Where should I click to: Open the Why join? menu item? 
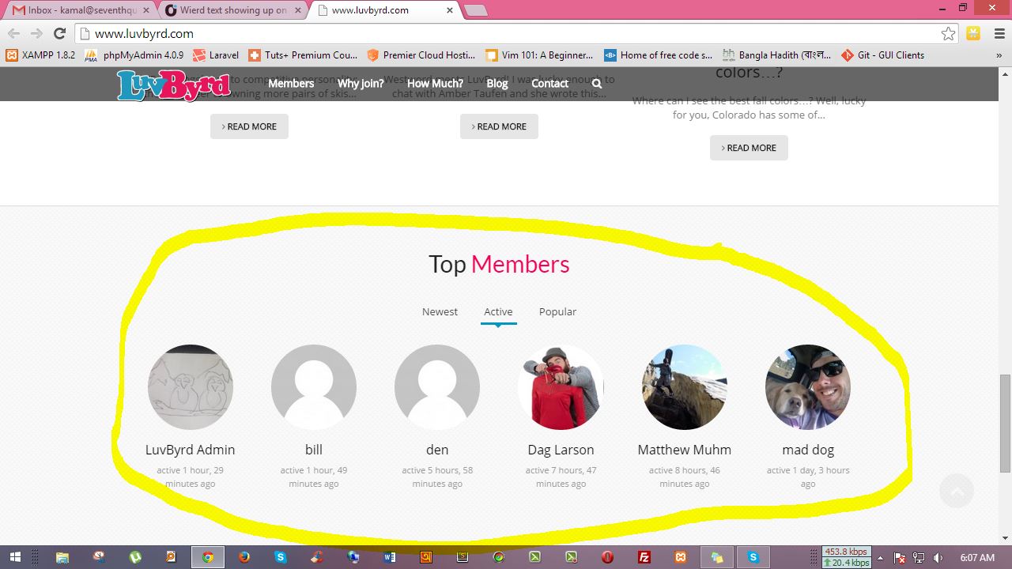coord(361,84)
